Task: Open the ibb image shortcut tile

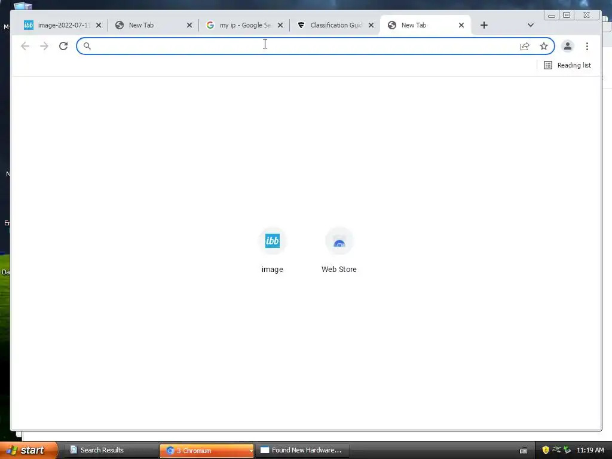Action: pyautogui.click(x=273, y=250)
